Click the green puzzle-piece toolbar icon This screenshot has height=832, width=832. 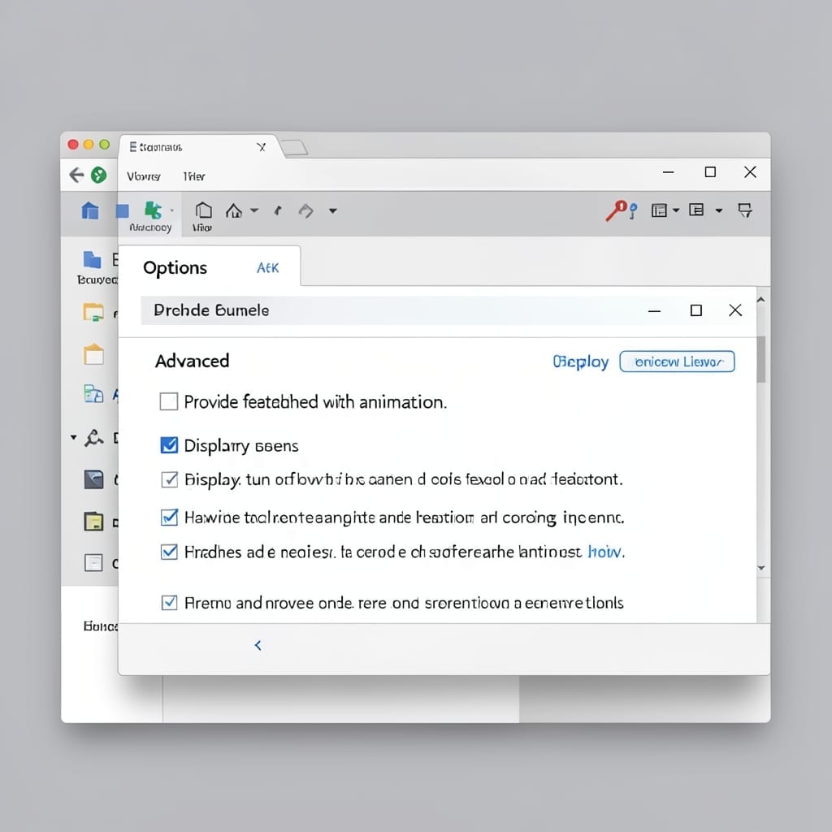click(x=153, y=210)
